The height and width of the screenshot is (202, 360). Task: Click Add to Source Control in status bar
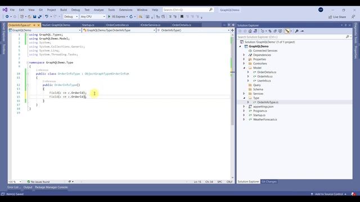pos(328,194)
